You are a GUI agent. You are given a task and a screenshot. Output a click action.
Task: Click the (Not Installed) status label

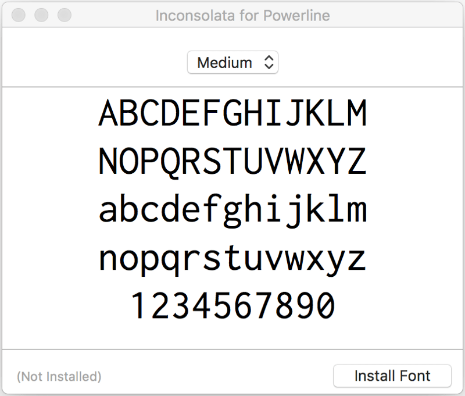pyautogui.click(x=59, y=376)
